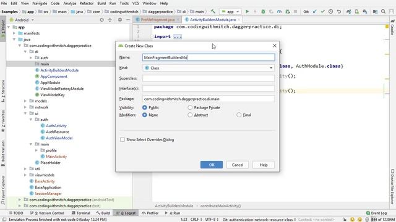Select ViewModelFactoryModule in project tree
This screenshot has height=222, width=396.
(62, 89)
